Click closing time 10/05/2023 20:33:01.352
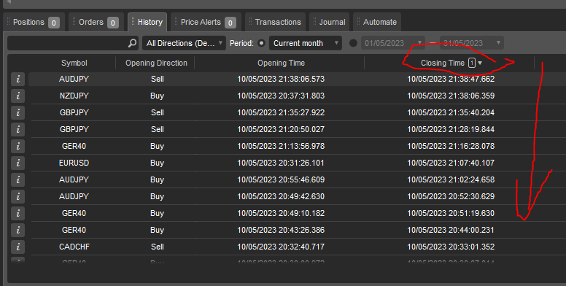 coord(451,247)
